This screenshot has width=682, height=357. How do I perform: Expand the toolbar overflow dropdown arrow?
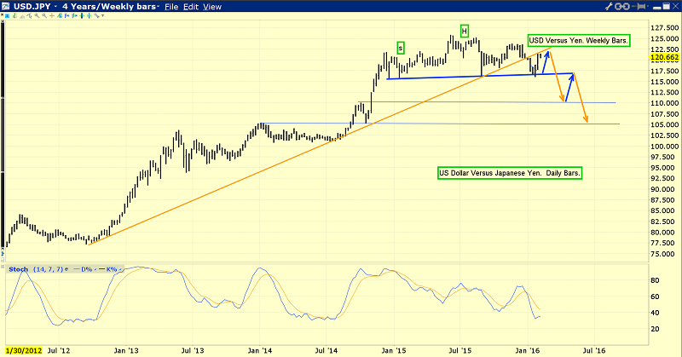tap(102, 15)
